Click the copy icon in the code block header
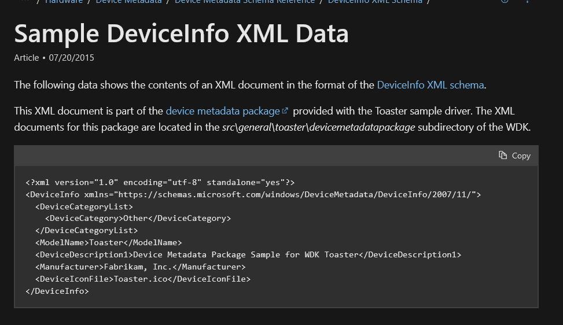The height and width of the screenshot is (325, 563). click(x=503, y=156)
